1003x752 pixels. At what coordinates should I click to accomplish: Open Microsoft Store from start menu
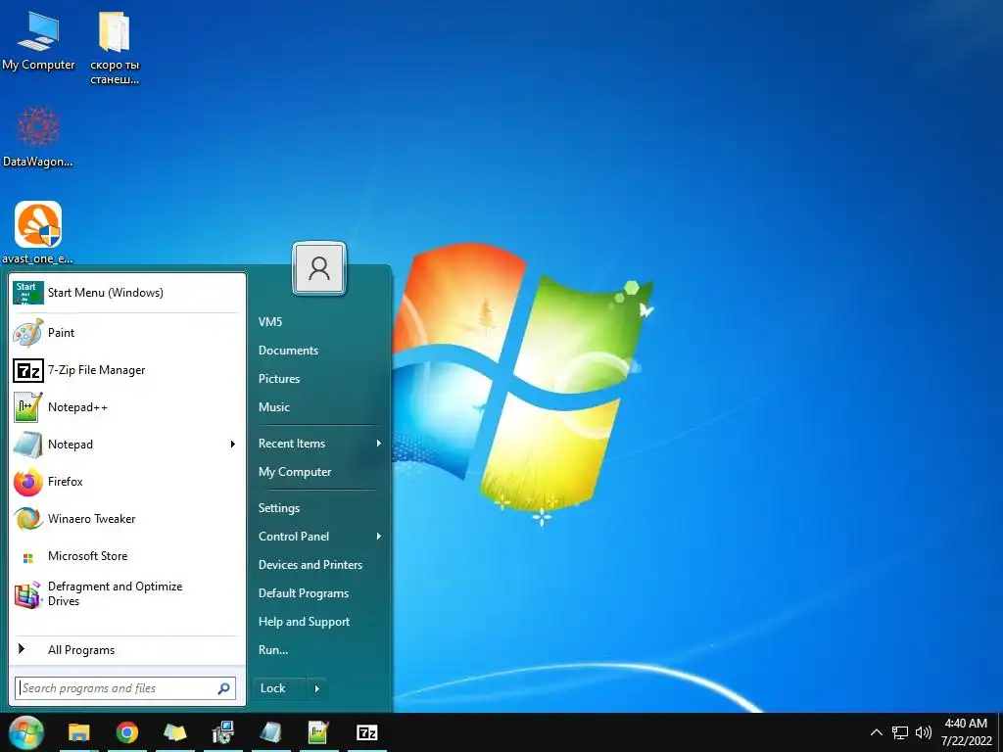click(x=126, y=556)
